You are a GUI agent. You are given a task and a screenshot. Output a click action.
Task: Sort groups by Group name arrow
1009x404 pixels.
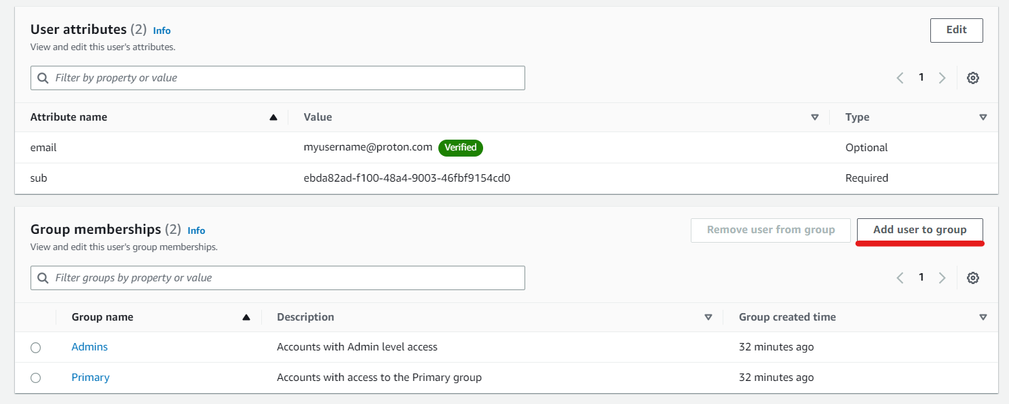pyautogui.click(x=246, y=317)
